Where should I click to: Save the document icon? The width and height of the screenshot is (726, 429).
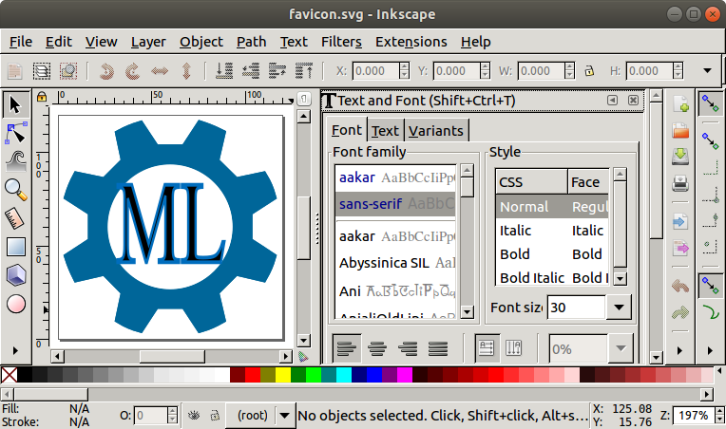(680, 157)
